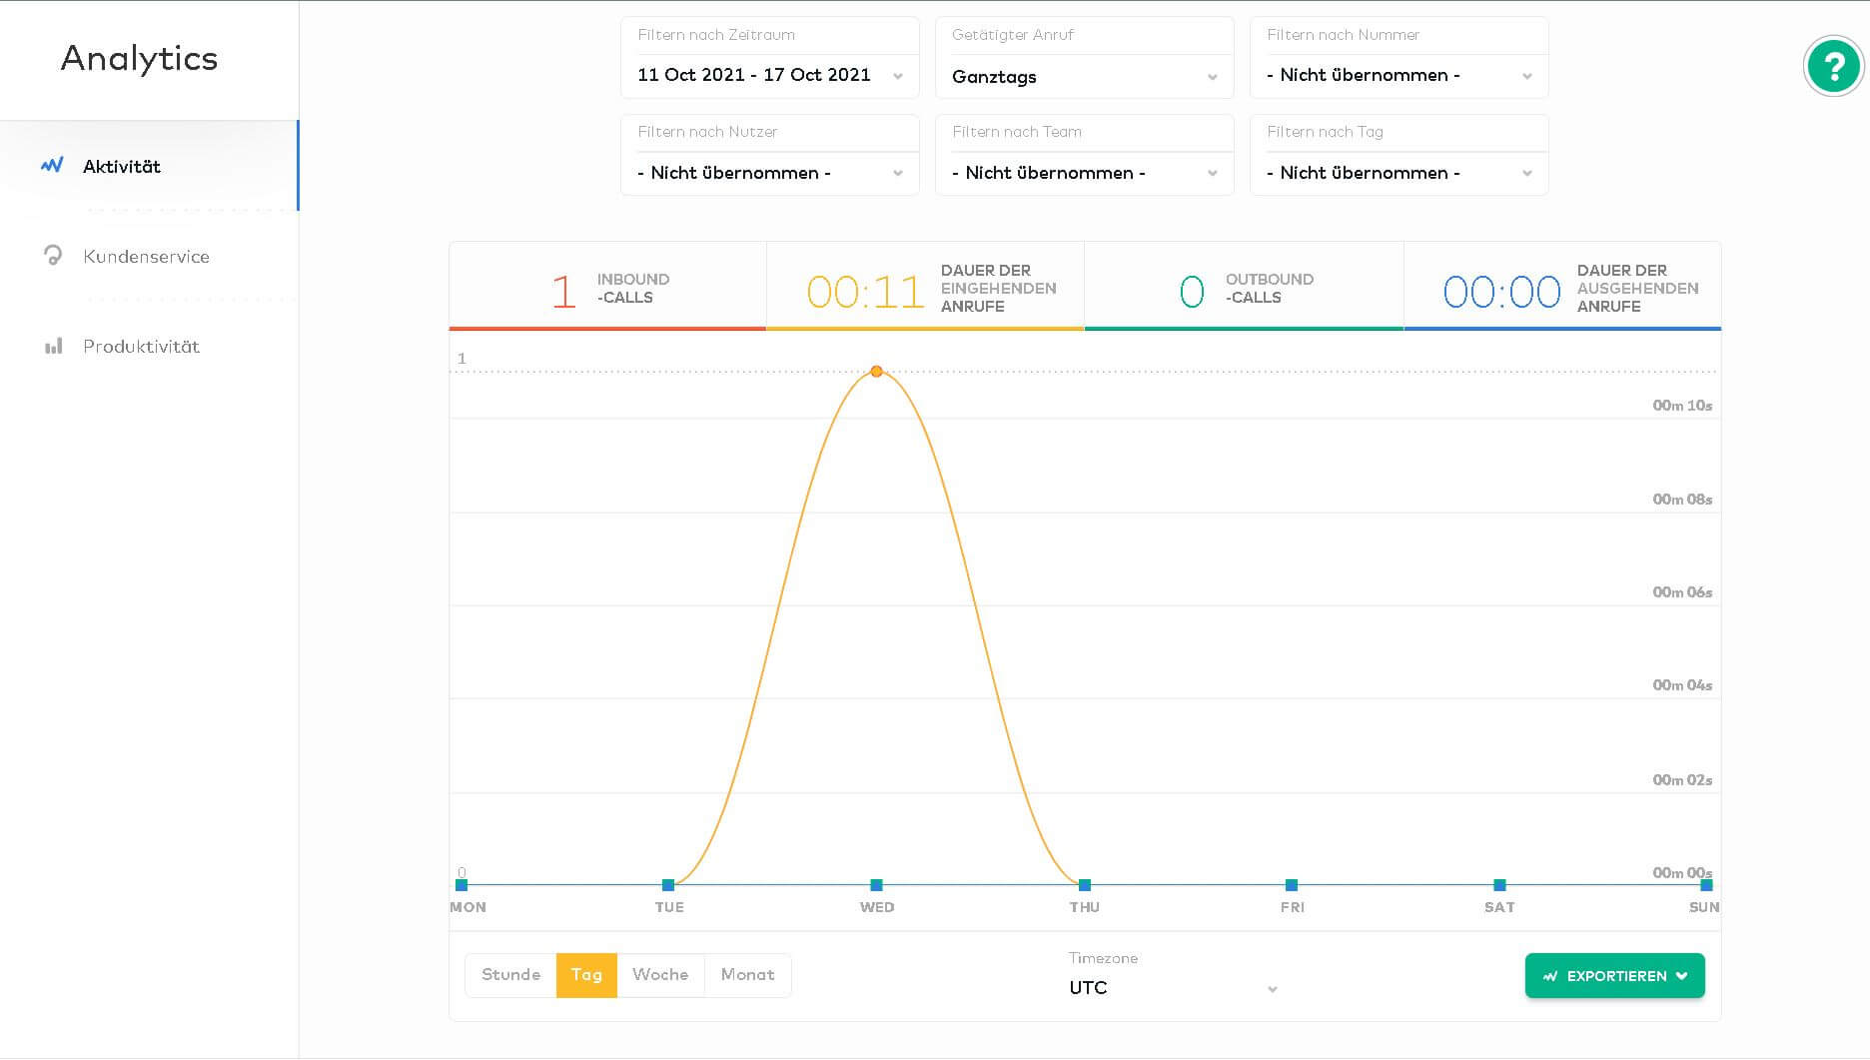Click the Aktivität chart icon in sidebar
The image size is (1870, 1060).
[x=52, y=165]
